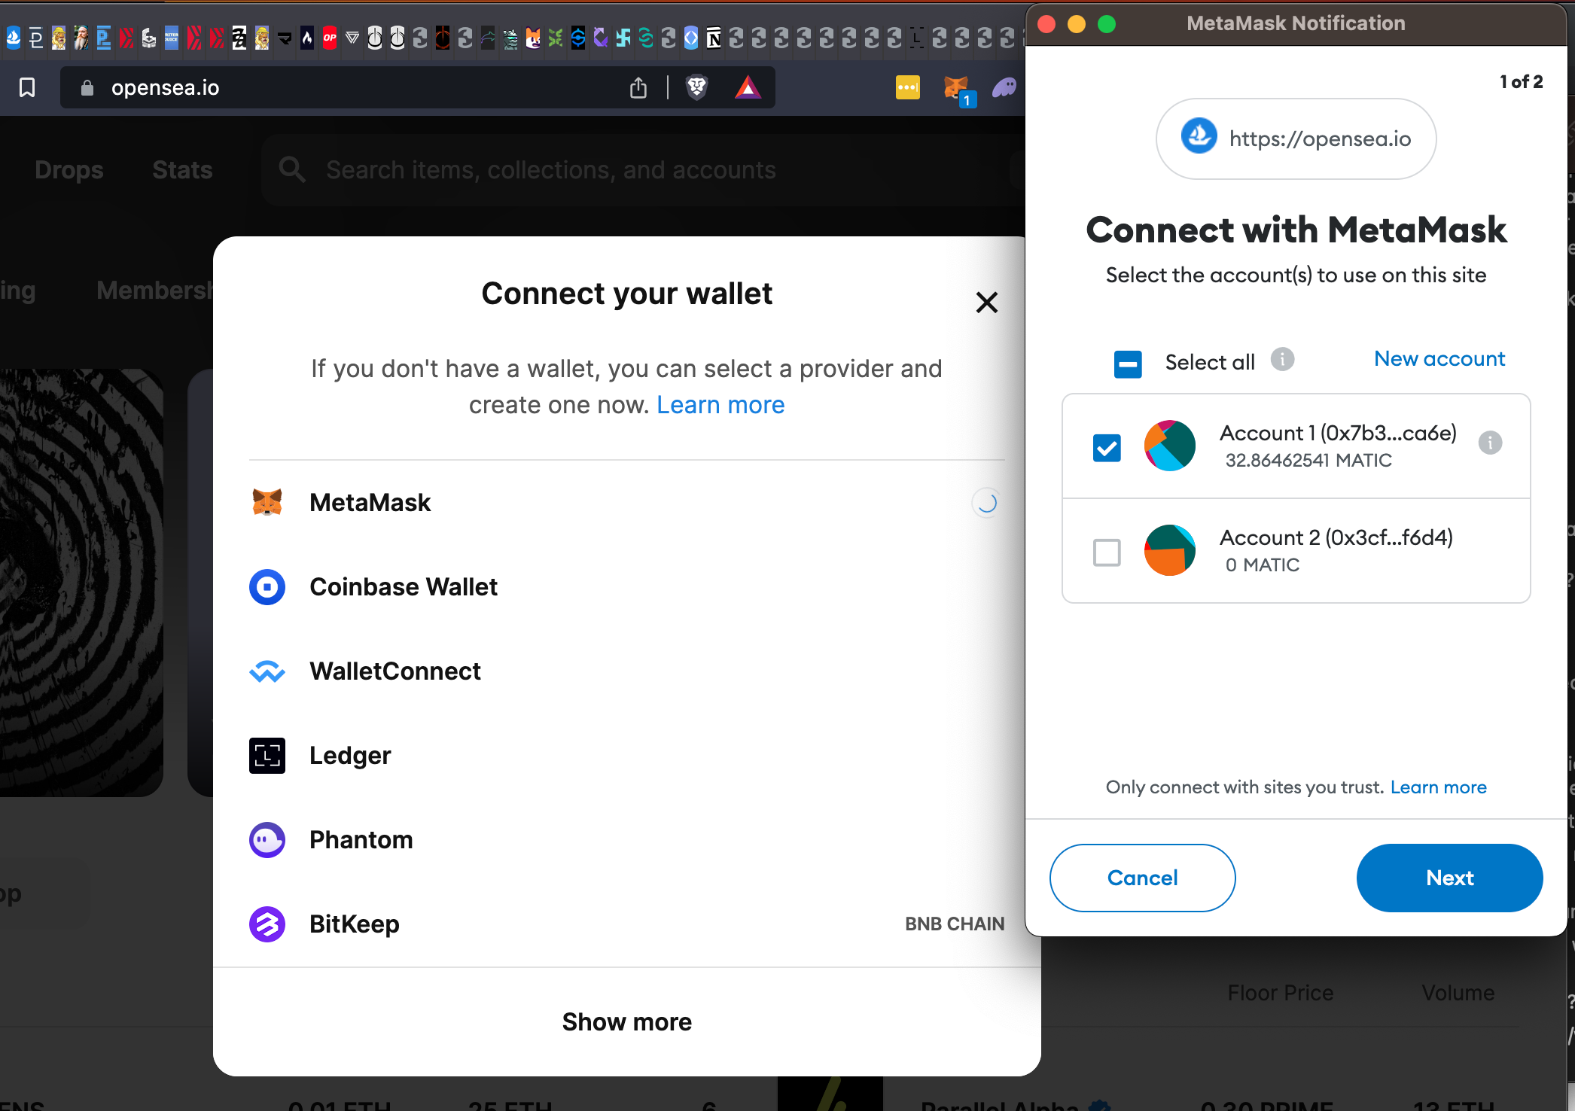Click the Next button in MetaMask

click(1449, 878)
